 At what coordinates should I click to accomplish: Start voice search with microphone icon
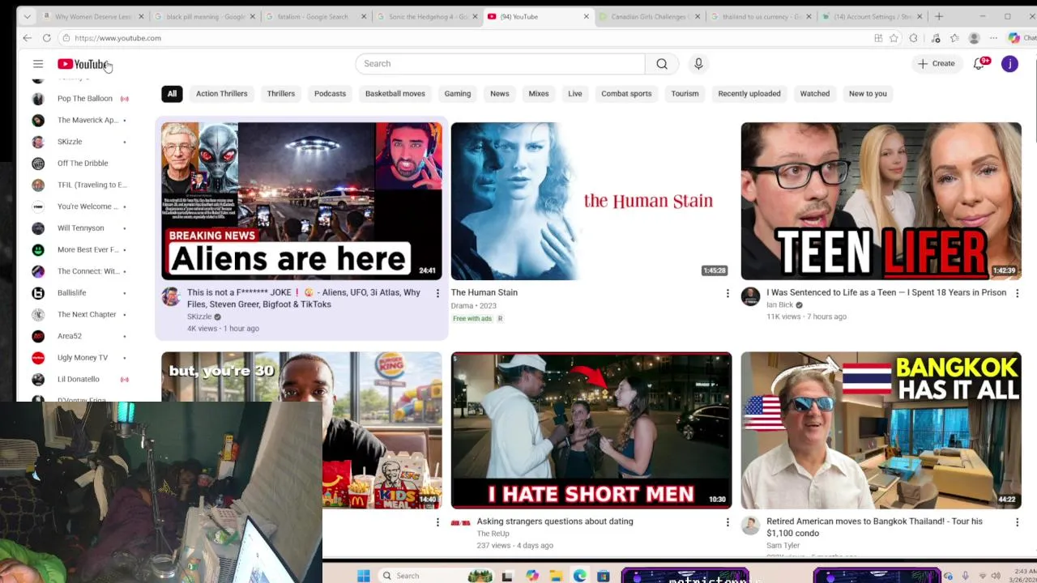click(x=698, y=64)
